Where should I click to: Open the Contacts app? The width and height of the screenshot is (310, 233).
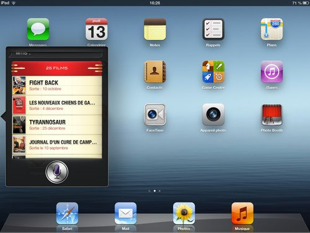point(155,72)
